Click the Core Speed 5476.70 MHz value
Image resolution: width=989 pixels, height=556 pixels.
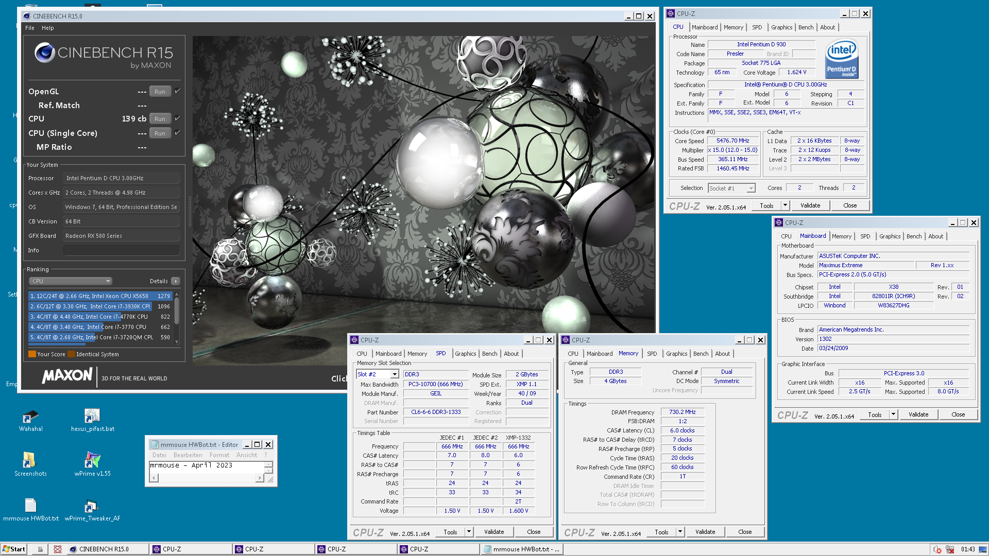733,141
